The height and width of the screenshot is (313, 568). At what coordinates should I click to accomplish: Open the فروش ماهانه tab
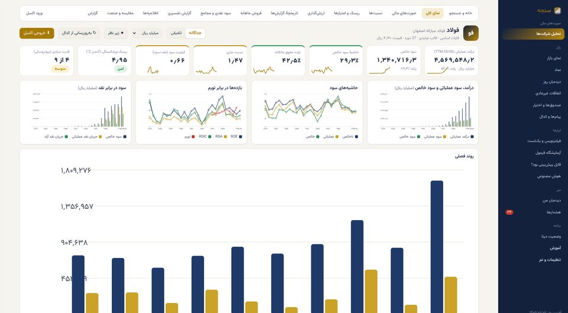251,13
